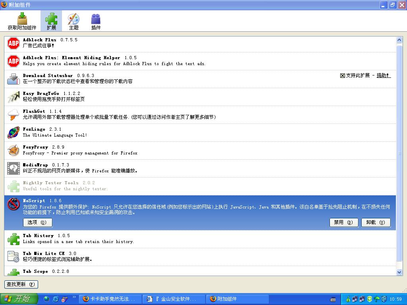Image resolution: width=407 pixels, height=305 pixels.
Task: Follow the Donate (捐助!) link
Action: click(x=384, y=75)
